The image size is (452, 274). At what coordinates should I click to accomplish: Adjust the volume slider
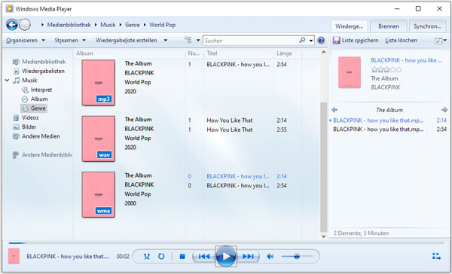[297, 256]
